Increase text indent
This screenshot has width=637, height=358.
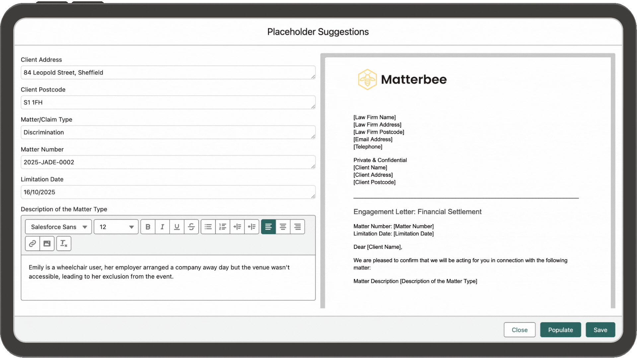tap(237, 227)
